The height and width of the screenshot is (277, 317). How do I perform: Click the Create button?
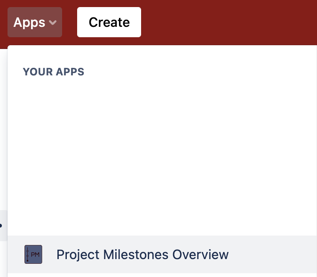[x=109, y=22]
